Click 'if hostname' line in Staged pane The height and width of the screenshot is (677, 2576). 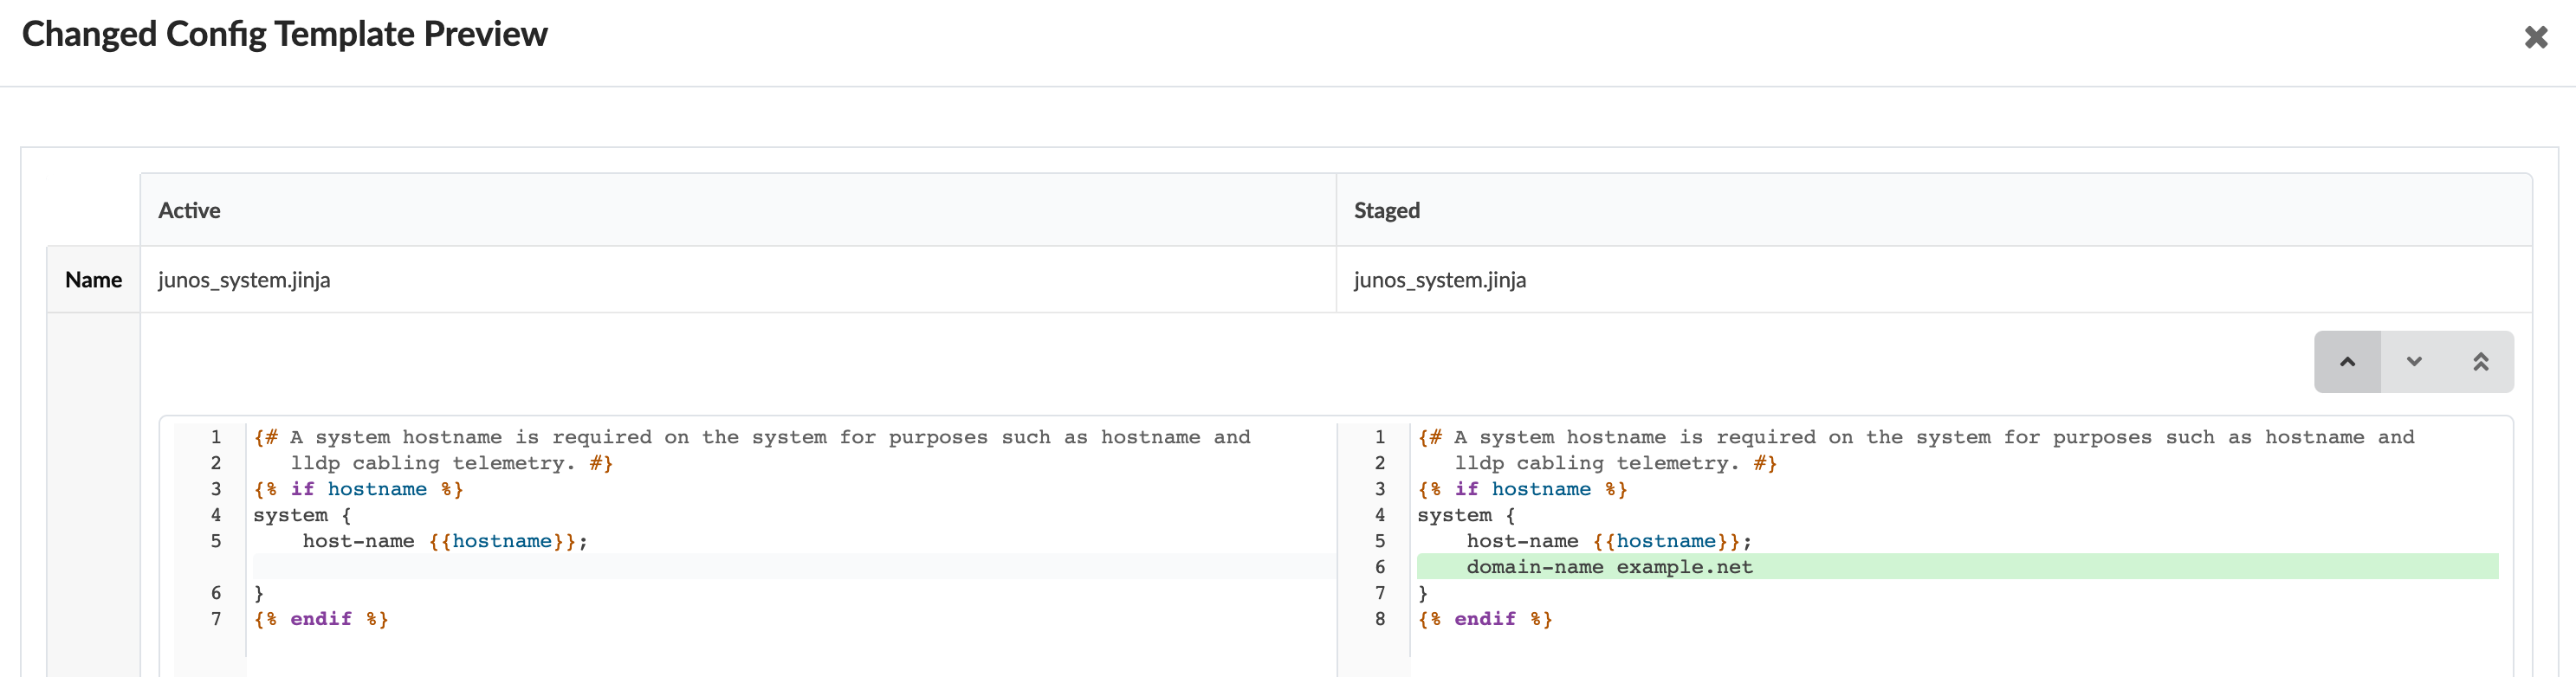1522,489
